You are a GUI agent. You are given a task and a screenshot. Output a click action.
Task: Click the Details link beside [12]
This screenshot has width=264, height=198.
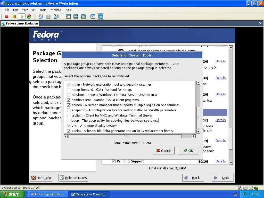221,120
